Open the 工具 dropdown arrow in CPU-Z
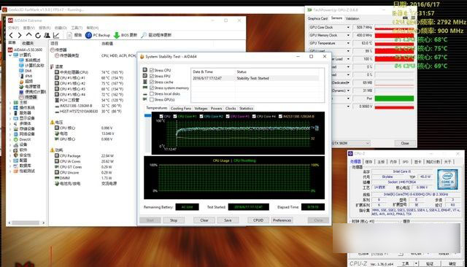The width and height of the screenshot is (467, 267). click(416, 264)
